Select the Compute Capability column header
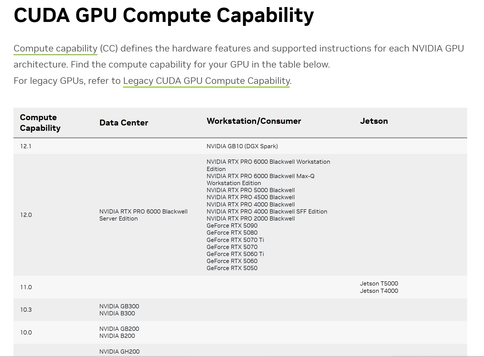Screen dimensions: 484x357 click(x=40, y=123)
